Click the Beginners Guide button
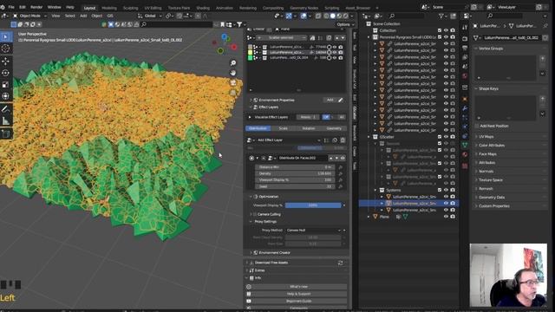The width and height of the screenshot is (555, 312). 298,301
